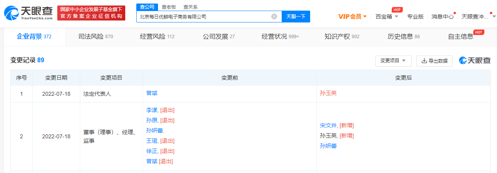
Task: Click the 曾斌 link in row 1 变更前
Action: point(152,93)
